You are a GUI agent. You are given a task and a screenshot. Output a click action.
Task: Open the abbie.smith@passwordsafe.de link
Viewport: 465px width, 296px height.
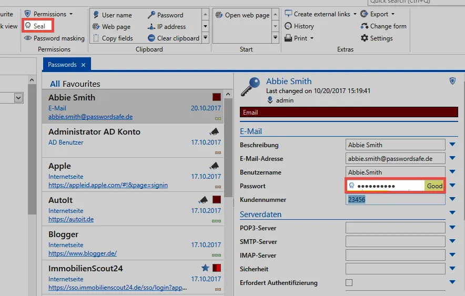(90, 117)
